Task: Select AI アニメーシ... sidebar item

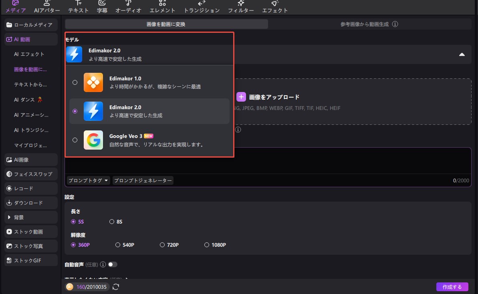Action: (x=31, y=115)
